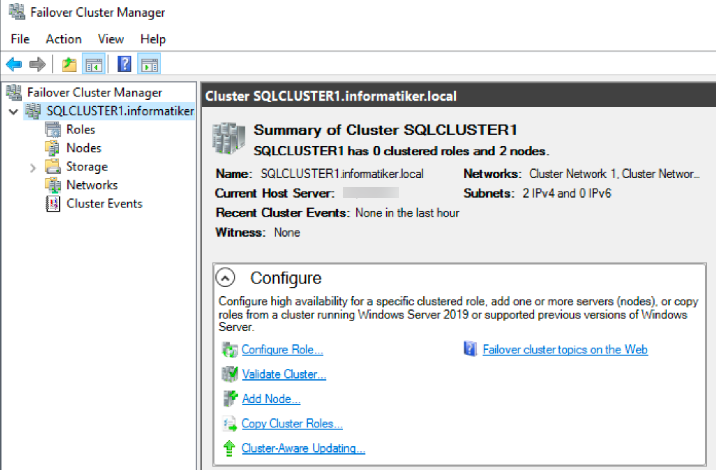Open the File menu
Screen dimensions: 716x470
coord(20,39)
